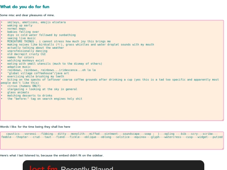This screenshot has width=227, height=170.
Task: Click the 'smileys, emoticons, emojis etcetera' line
Action: [37, 22]
